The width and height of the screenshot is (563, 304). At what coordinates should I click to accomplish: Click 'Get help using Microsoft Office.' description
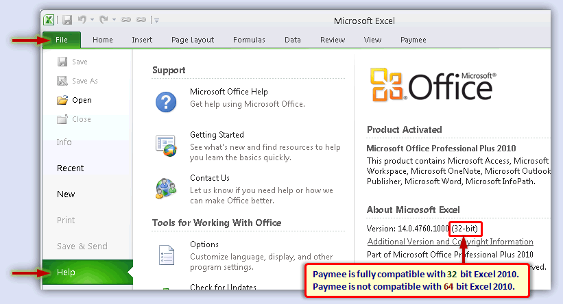248,104
